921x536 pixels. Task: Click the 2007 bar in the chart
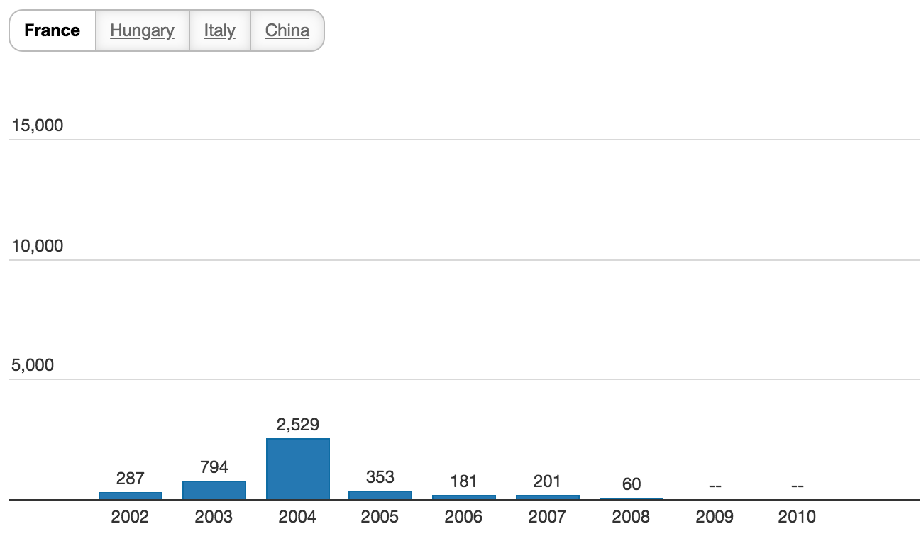click(x=548, y=497)
